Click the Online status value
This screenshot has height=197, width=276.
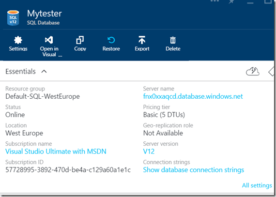point(15,115)
